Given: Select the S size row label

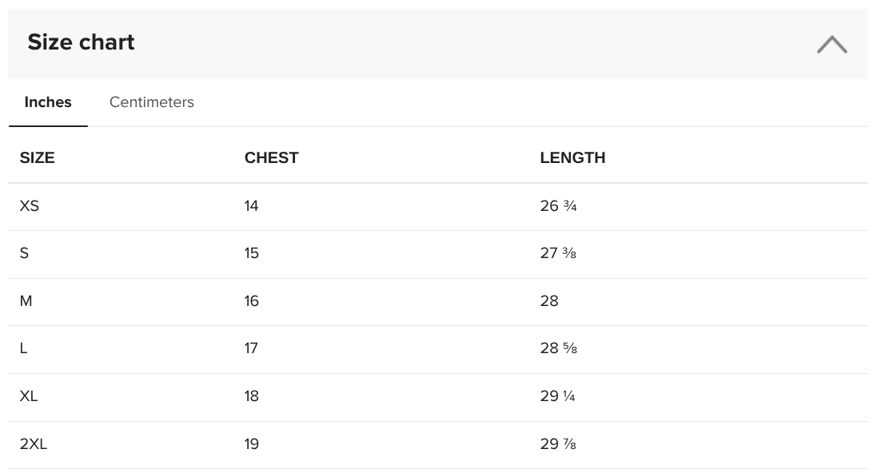Looking at the screenshot, I should [x=24, y=254].
